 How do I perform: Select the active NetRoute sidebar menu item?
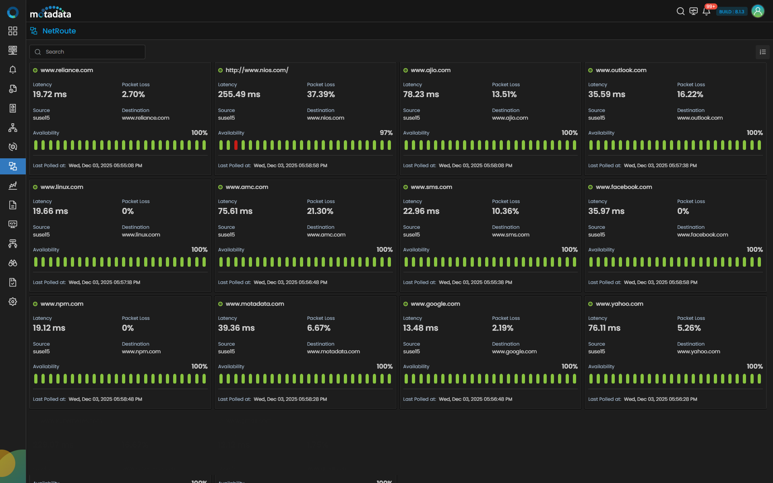[x=13, y=166]
